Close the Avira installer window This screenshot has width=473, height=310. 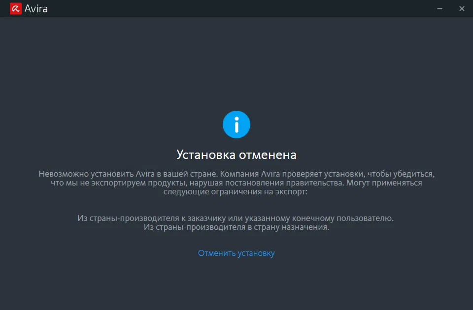[462, 9]
